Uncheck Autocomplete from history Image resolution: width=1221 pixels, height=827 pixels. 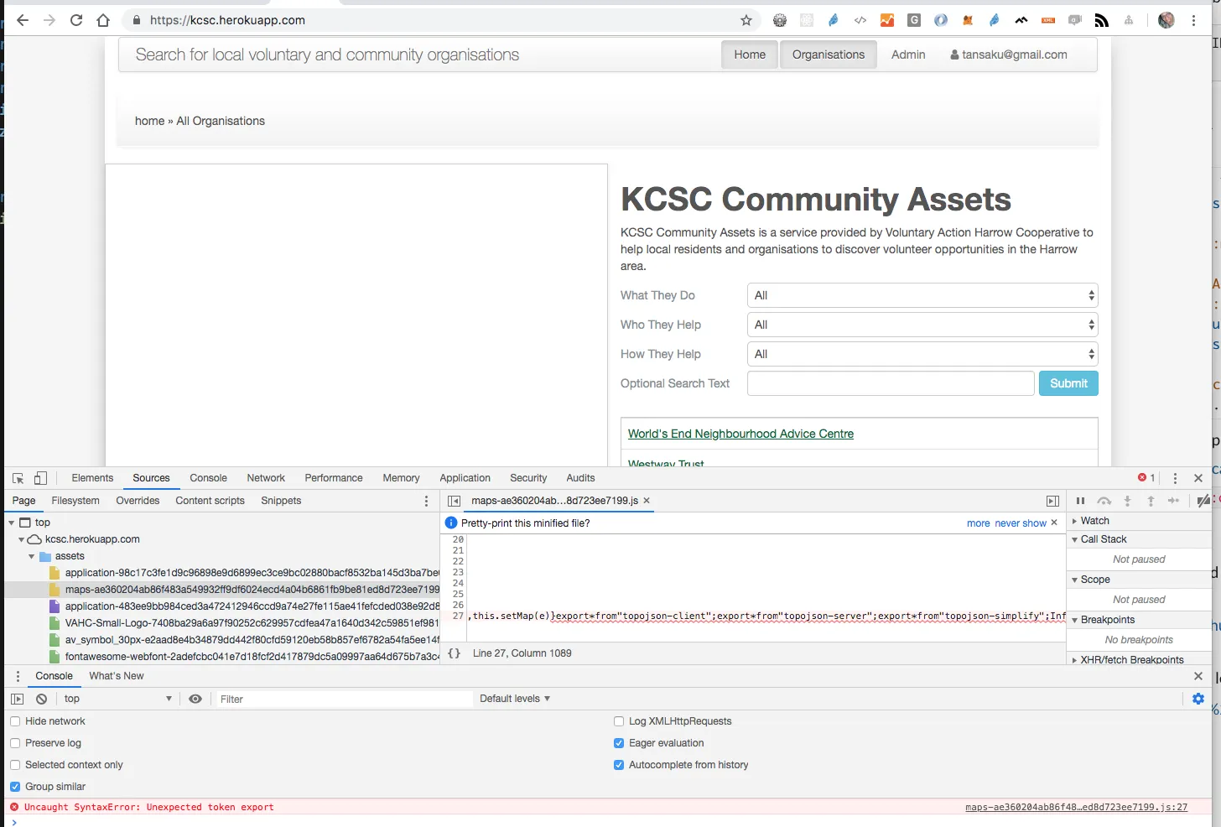[x=619, y=765]
